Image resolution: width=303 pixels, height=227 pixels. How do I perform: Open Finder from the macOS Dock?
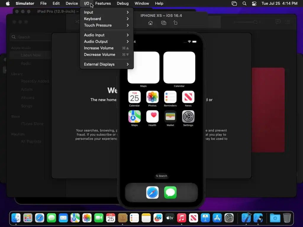(16, 218)
